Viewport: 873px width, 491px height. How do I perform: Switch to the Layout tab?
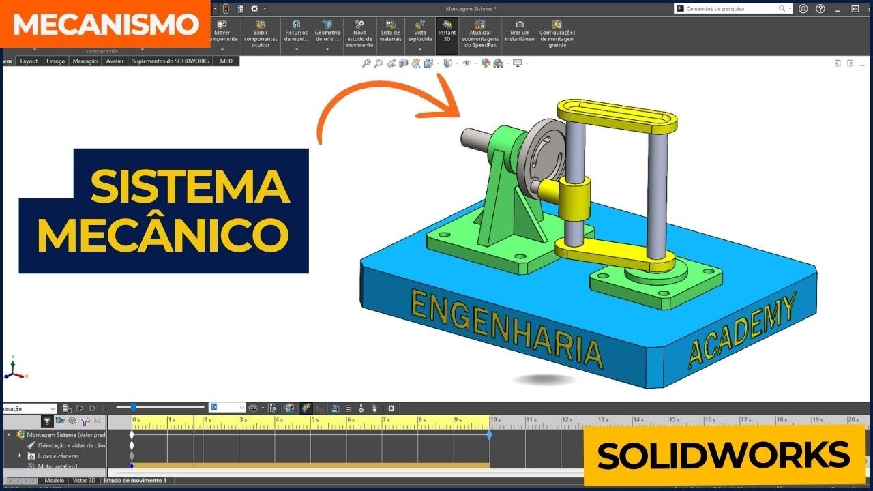pyautogui.click(x=29, y=61)
